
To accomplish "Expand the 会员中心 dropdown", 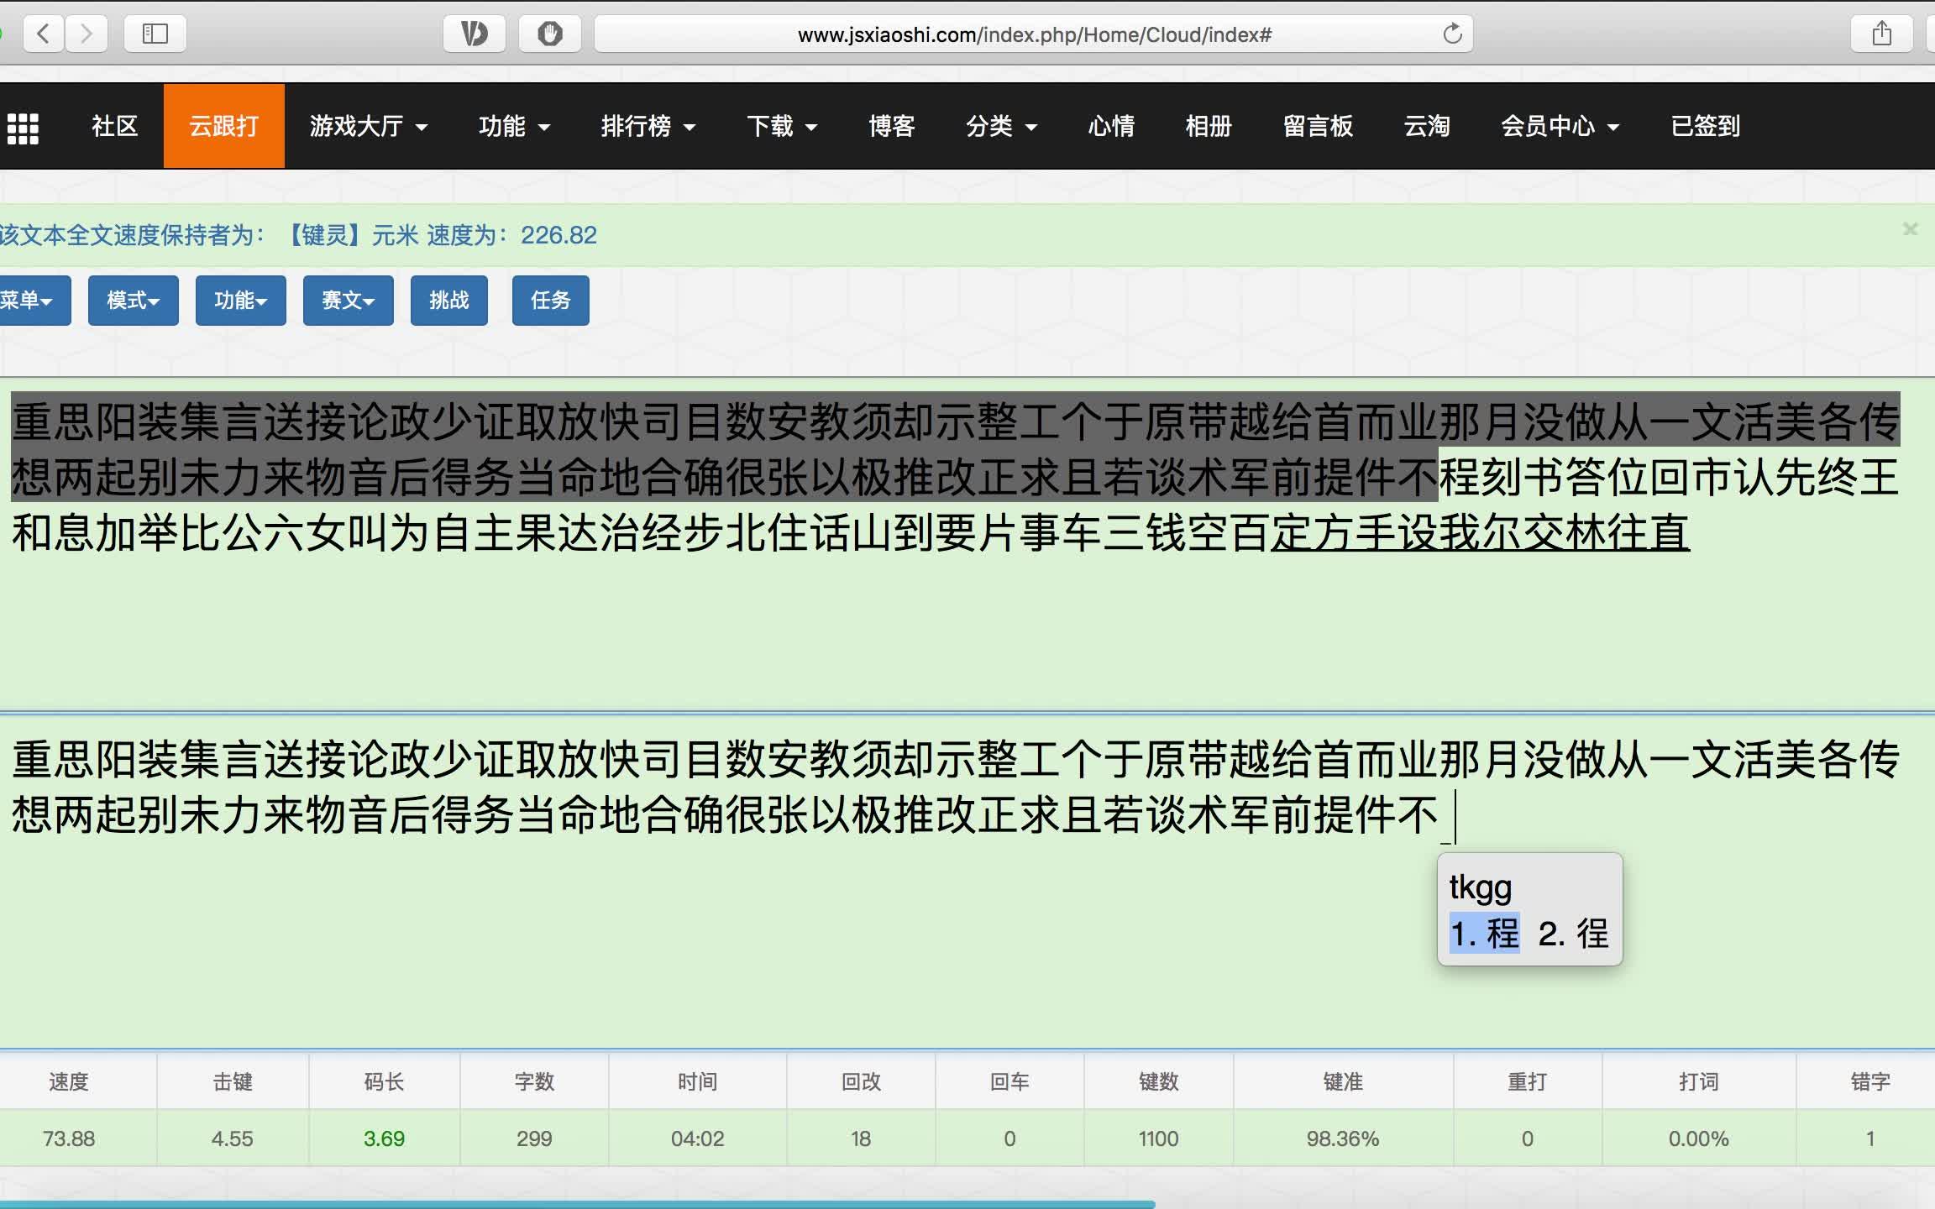I will click(x=1560, y=126).
